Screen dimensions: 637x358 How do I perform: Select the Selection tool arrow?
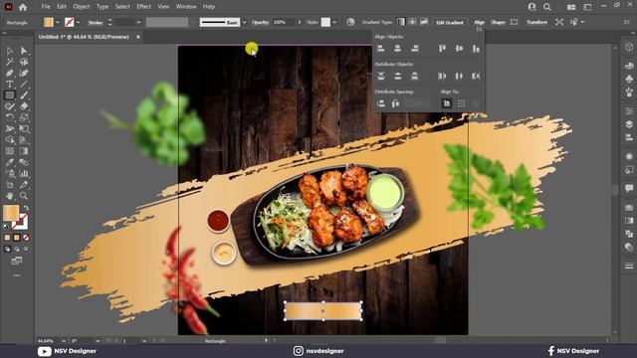tap(10, 51)
